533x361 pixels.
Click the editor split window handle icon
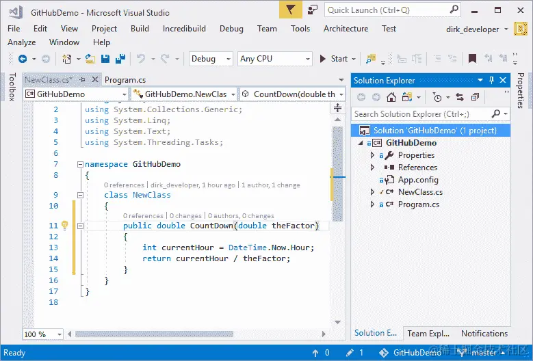click(x=337, y=108)
